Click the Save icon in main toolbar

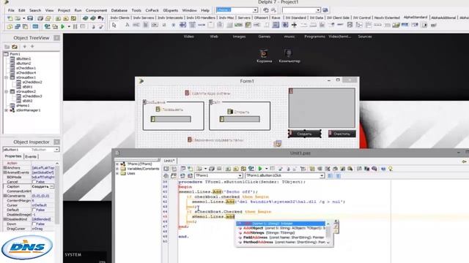pos(30,18)
